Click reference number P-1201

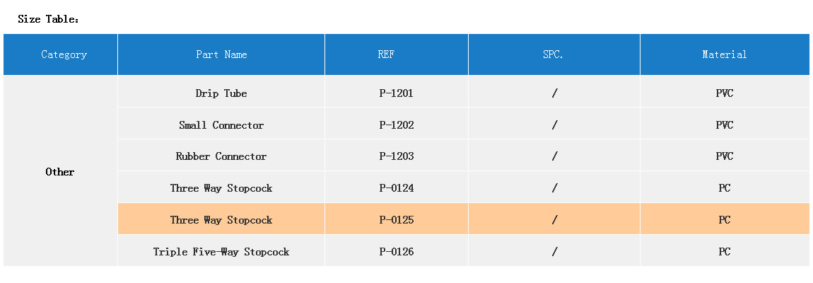[x=396, y=93]
